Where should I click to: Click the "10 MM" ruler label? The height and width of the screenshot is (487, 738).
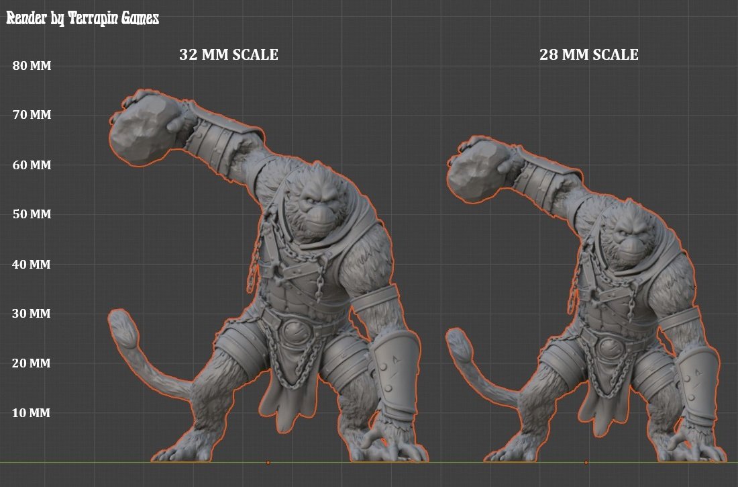[32, 413]
